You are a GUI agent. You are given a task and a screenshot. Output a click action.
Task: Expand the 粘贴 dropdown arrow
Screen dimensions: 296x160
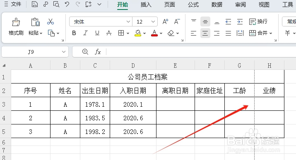click(x=41, y=33)
